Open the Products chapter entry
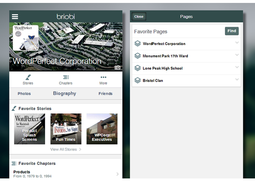The width and height of the screenshot is (255, 181). tap(66, 174)
